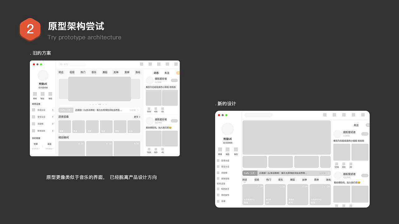The width and height of the screenshot is (399, 224).
Task: Open the 多多 history thumbnail in old design
Action: pos(134,127)
